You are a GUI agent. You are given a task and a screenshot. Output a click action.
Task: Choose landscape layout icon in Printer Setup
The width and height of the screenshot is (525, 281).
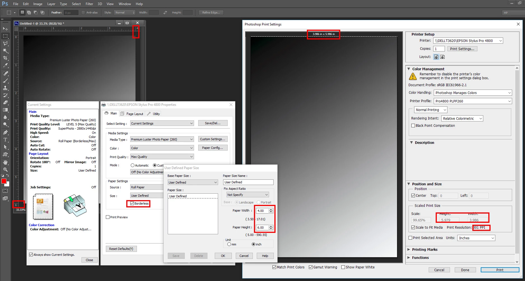(x=442, y=57)
